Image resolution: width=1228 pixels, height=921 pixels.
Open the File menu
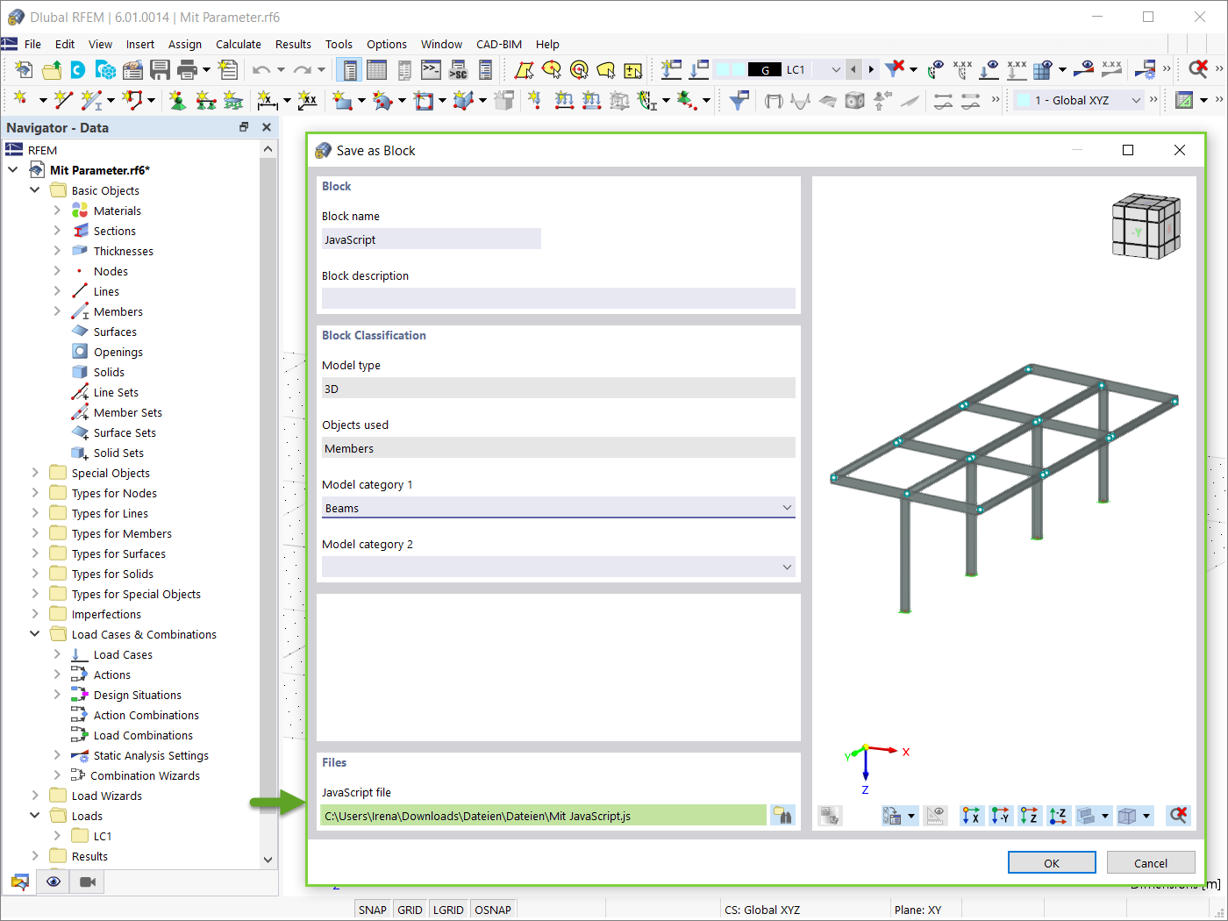click(32, 44)
